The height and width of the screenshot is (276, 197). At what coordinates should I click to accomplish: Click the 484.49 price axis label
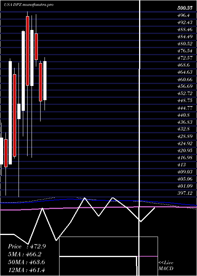point(185,37)
